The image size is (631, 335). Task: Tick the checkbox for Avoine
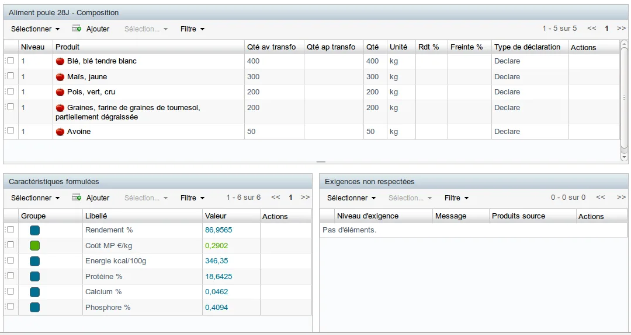[11, 131]
